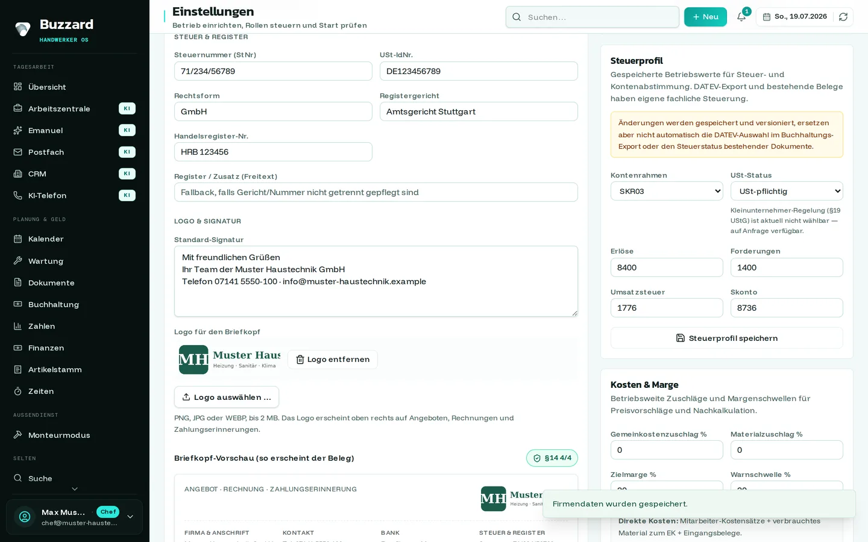The width and height of the screenshot is (868, 542).
Task: Click the Register / Zusatz free text field
Action: coord(376,192)
